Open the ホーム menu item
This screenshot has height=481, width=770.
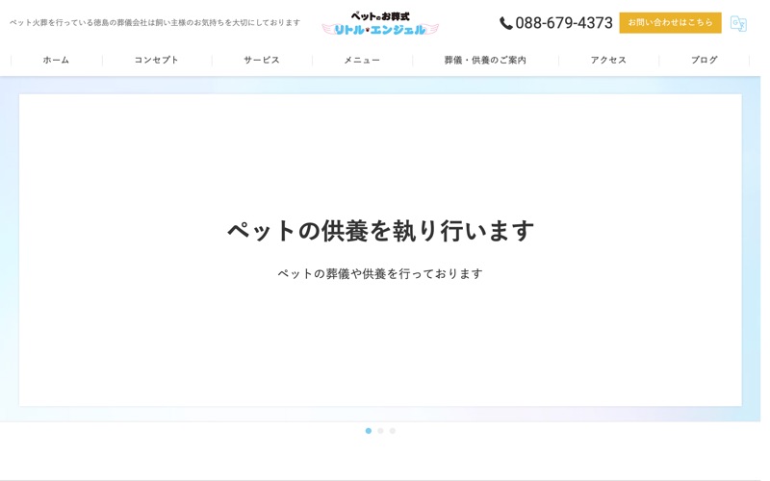(56, 60)
